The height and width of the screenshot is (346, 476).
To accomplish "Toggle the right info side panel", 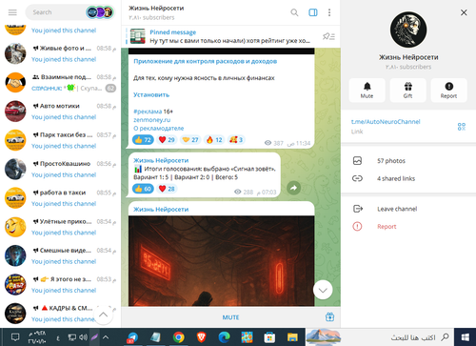I will 313,12.
